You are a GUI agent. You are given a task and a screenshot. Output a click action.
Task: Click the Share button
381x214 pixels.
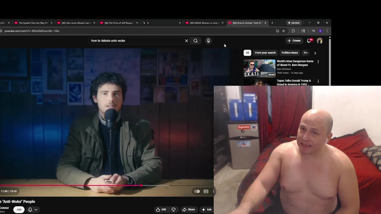coord(189,210)
